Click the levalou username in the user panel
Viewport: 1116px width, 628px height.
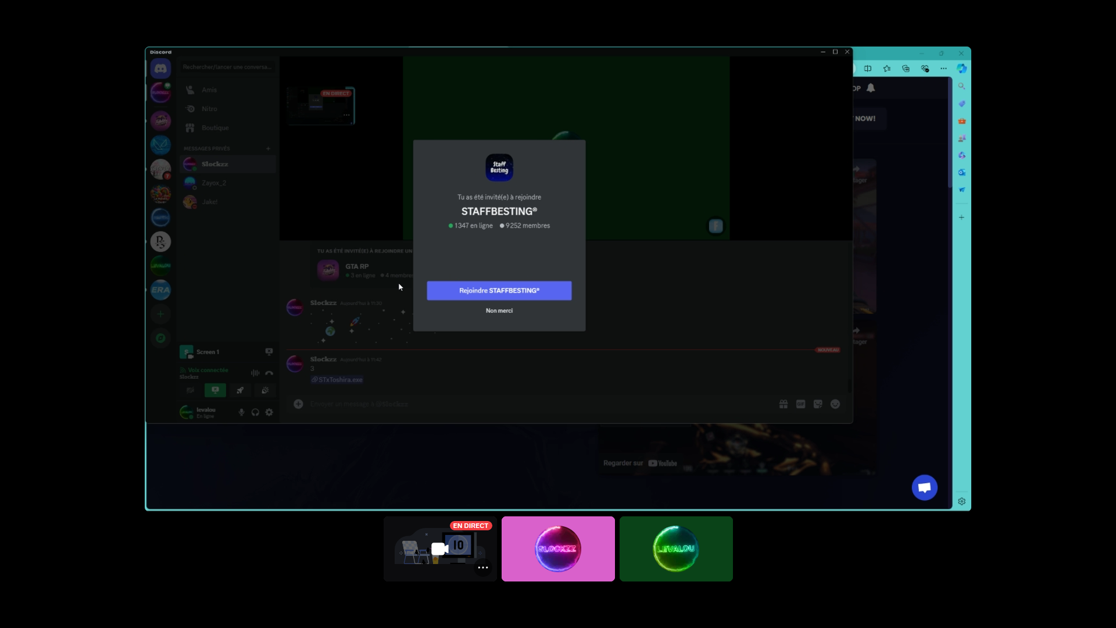coord(206,409)
